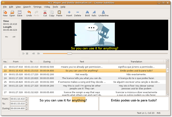
Task: Decrease the During time with stepper down arrow
Action: click(26, 109)
